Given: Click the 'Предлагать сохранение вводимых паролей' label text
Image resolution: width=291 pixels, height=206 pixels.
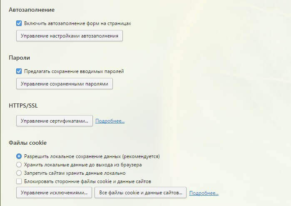Looking at the screenshot, I should pos(74,71).
